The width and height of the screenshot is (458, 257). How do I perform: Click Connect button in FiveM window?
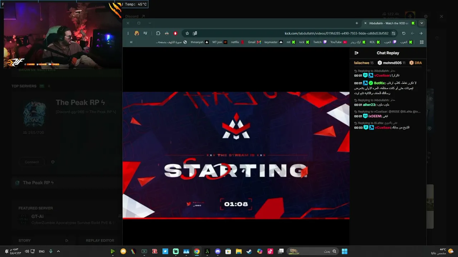tap(32, 162)
